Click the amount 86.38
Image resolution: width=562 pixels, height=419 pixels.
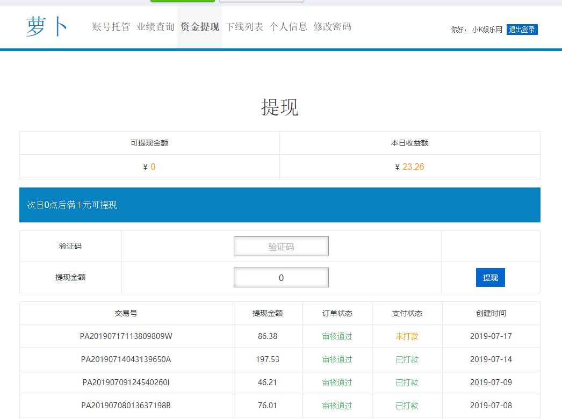(x=268, y=336)
